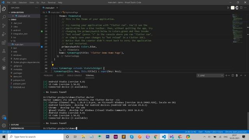The height and width of the screenshot is (140, 249).
Task: Collapse the lib folder
Action: 24,41
